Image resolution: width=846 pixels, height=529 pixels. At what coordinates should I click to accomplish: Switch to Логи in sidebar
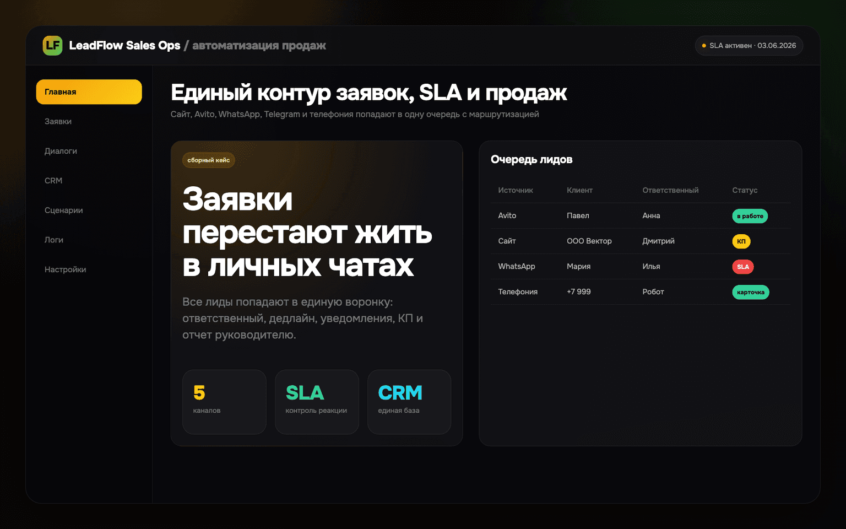[89, 240]
